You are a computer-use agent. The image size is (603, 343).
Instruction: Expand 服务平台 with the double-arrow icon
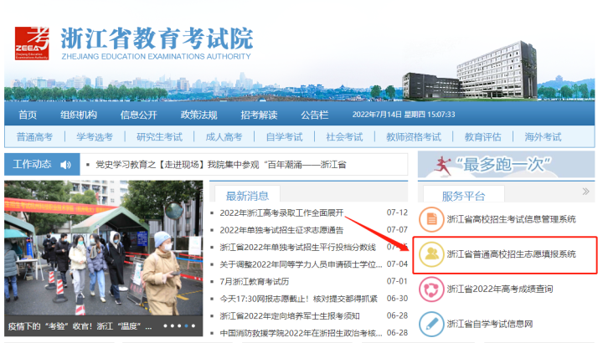(x=585, y=192)
